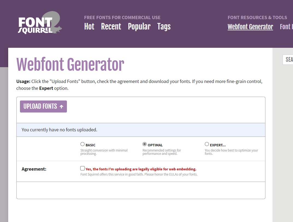Open the partially visible Font link after Webfont Generator
Viewport: 293px width, 222px height.
(x=286, y=27)
